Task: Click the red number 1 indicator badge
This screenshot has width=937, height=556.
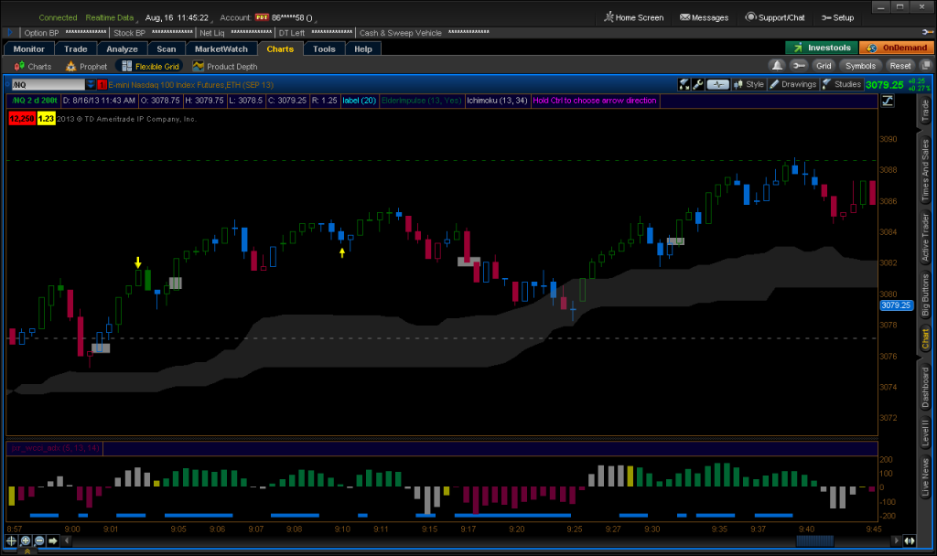Action: (x=102, y=85)
